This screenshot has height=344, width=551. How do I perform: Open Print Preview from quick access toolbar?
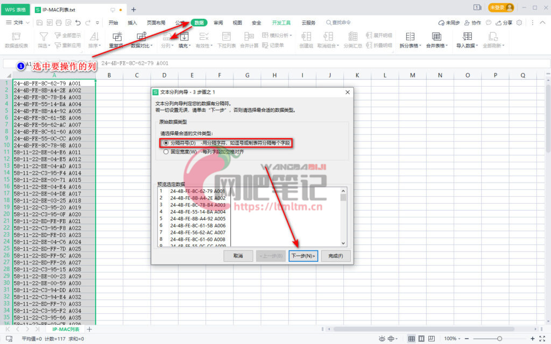[68, 23]
